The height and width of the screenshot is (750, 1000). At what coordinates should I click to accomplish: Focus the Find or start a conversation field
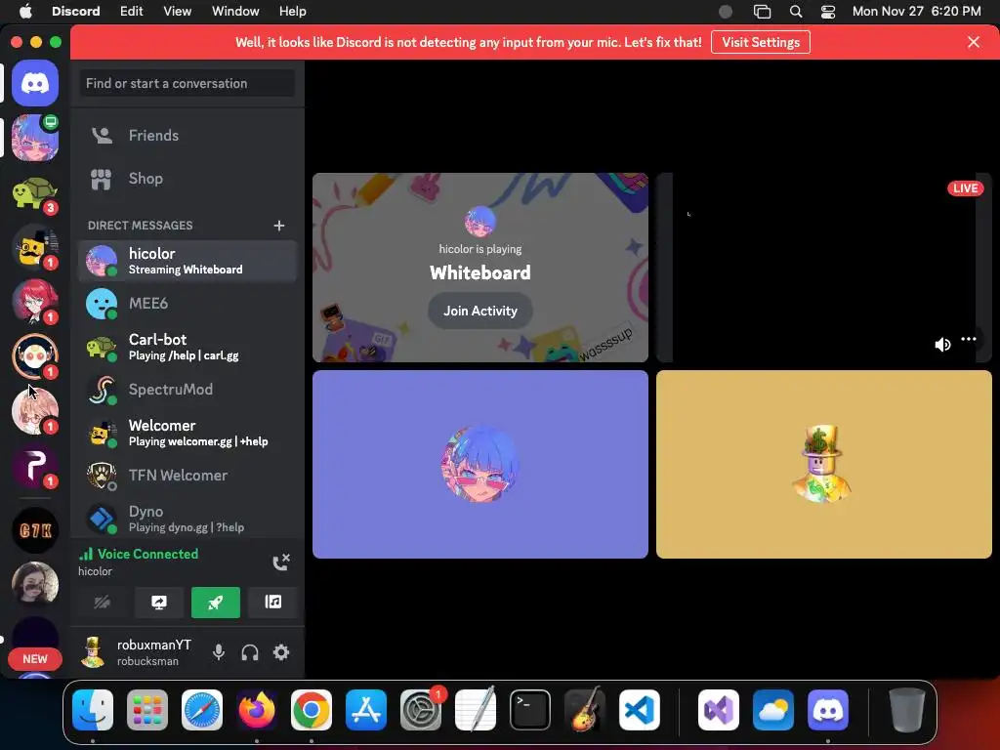coord(187,84)
